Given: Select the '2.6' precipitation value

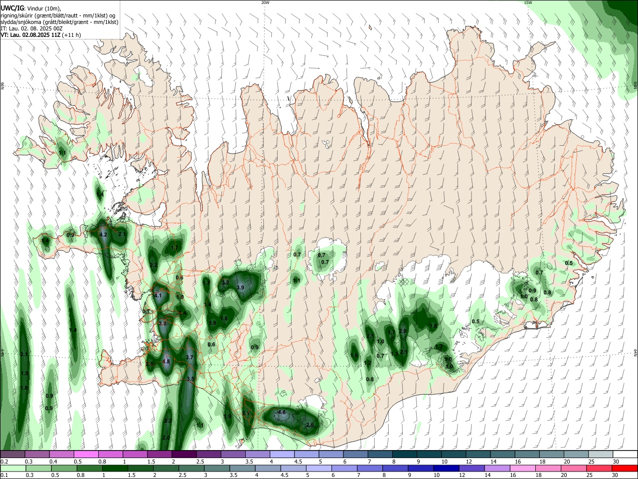Looking at the screenshot, I should pos(310,425).
